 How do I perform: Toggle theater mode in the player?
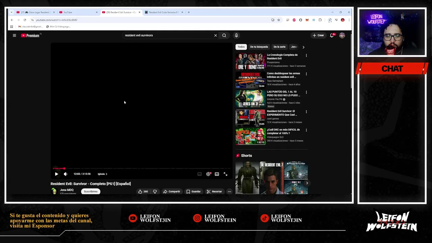(217, 174)
